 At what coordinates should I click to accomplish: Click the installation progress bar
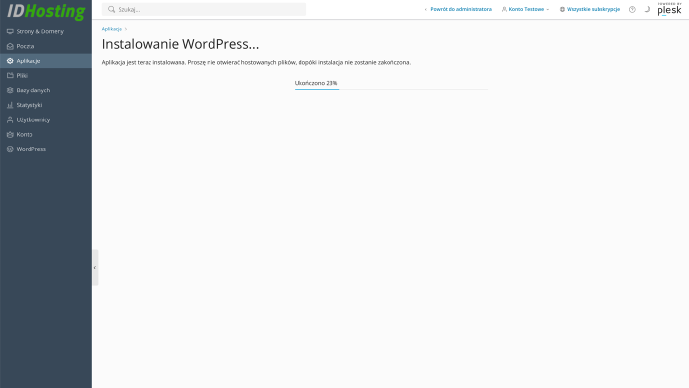tap(391, 90)
